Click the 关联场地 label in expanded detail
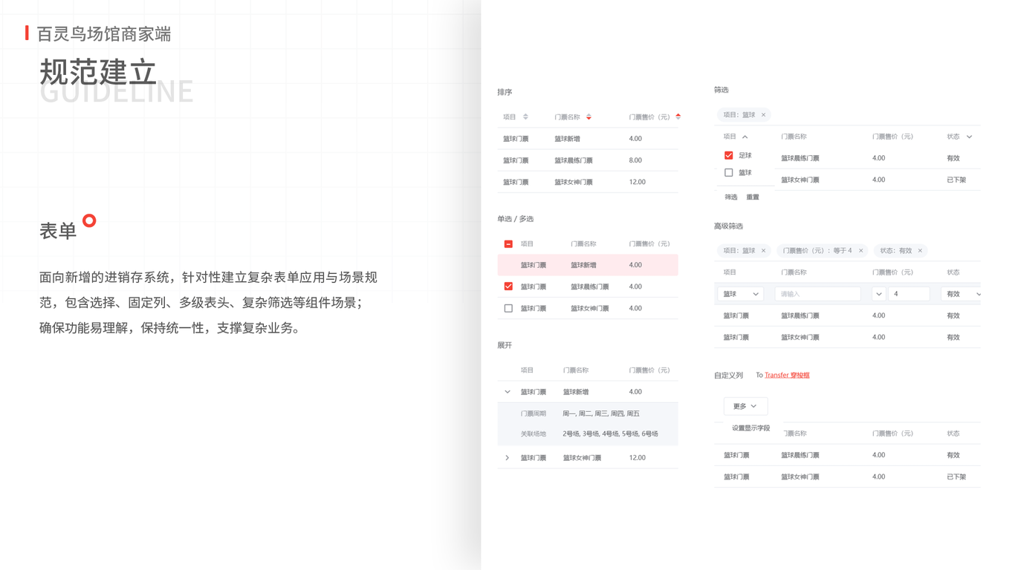This screenshot has height=570, width=1015. 534,434
